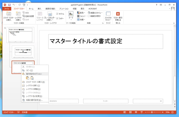
Task: Click the Redo icon in title bar
Action: pyautogui.click(x=19, y=5)
